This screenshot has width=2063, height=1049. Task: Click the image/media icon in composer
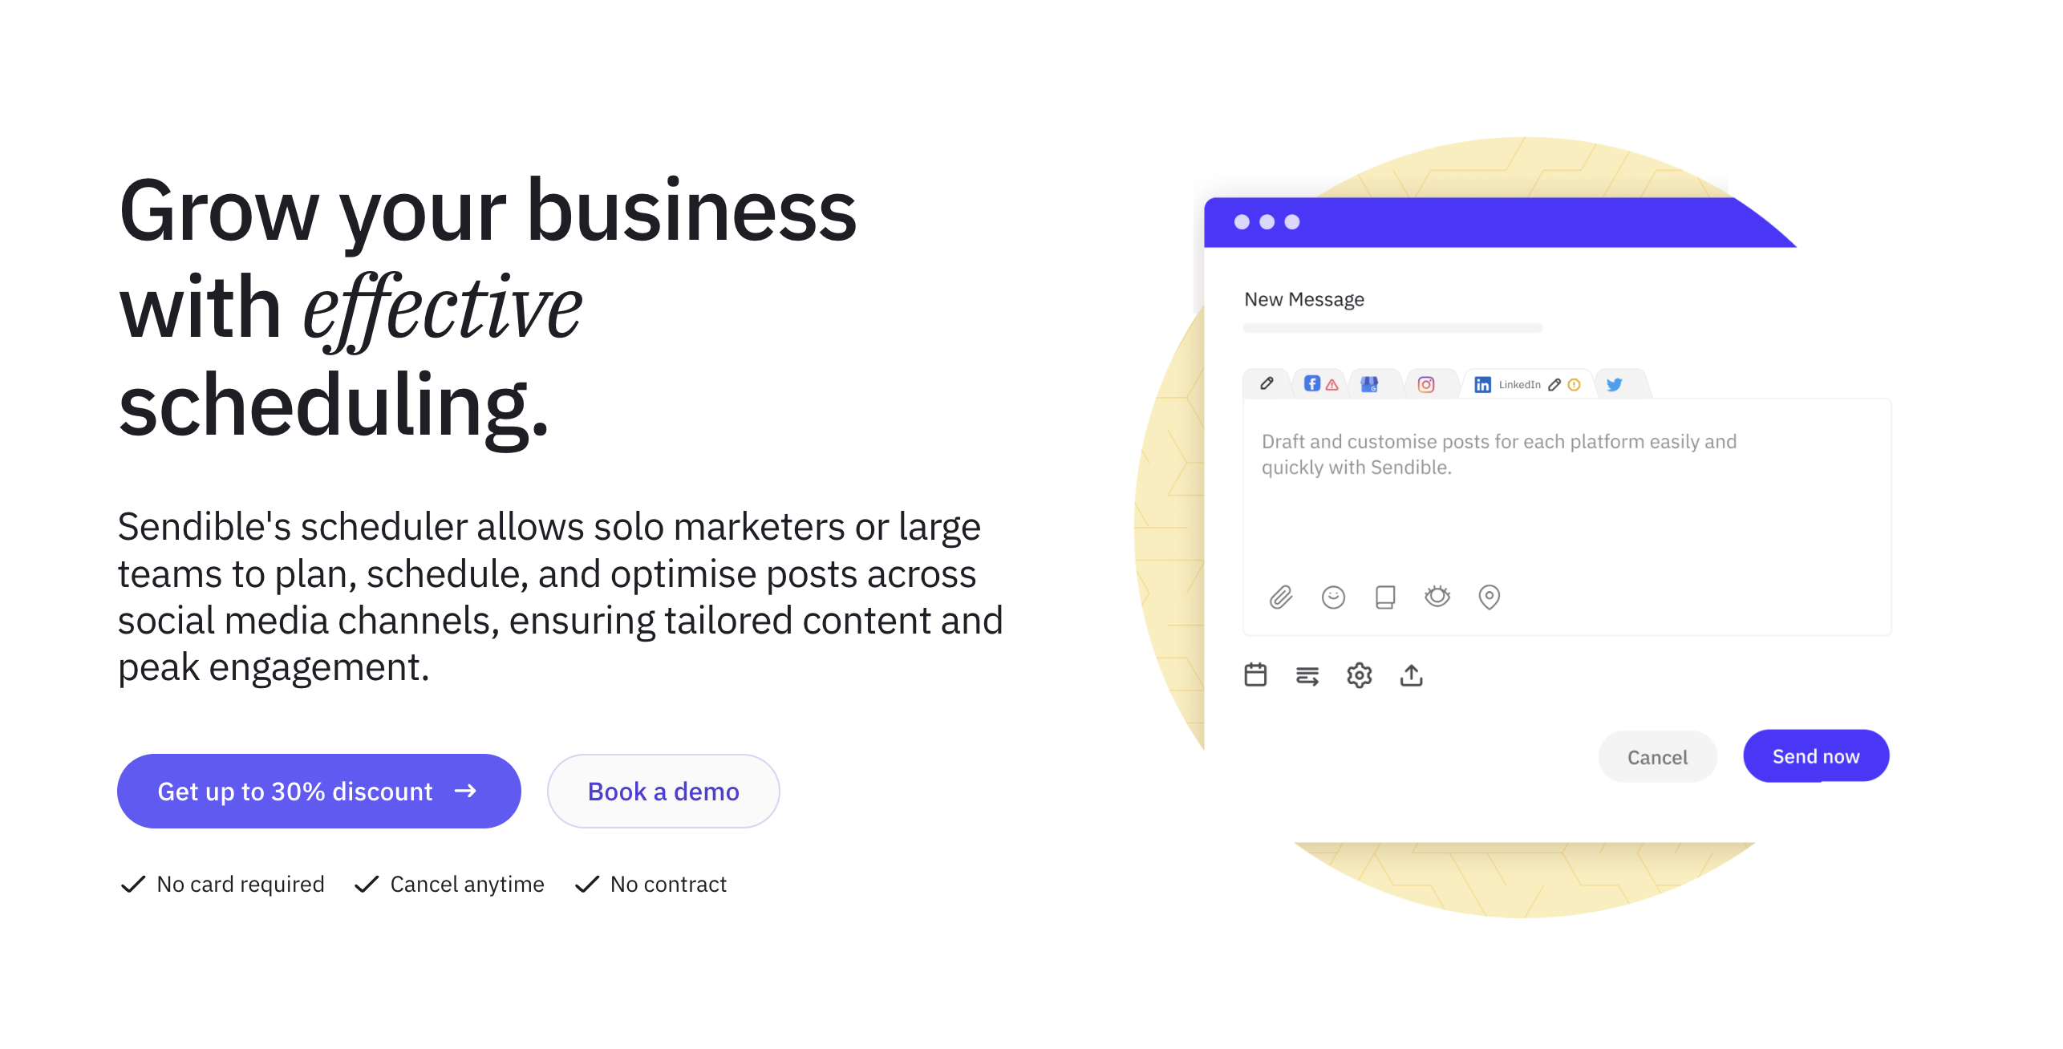[x=1386, y=595]
